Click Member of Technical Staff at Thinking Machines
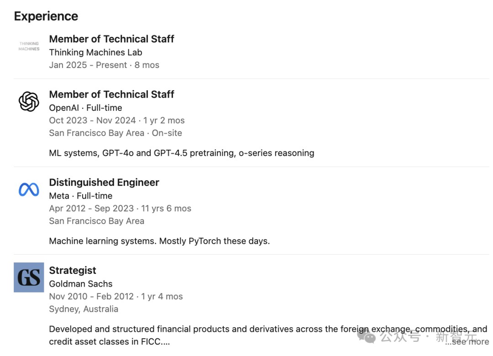Viewport: 493px width, 356px height. (111, 39)
